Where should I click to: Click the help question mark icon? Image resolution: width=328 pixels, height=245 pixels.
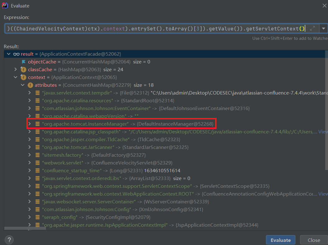[9, 240]
